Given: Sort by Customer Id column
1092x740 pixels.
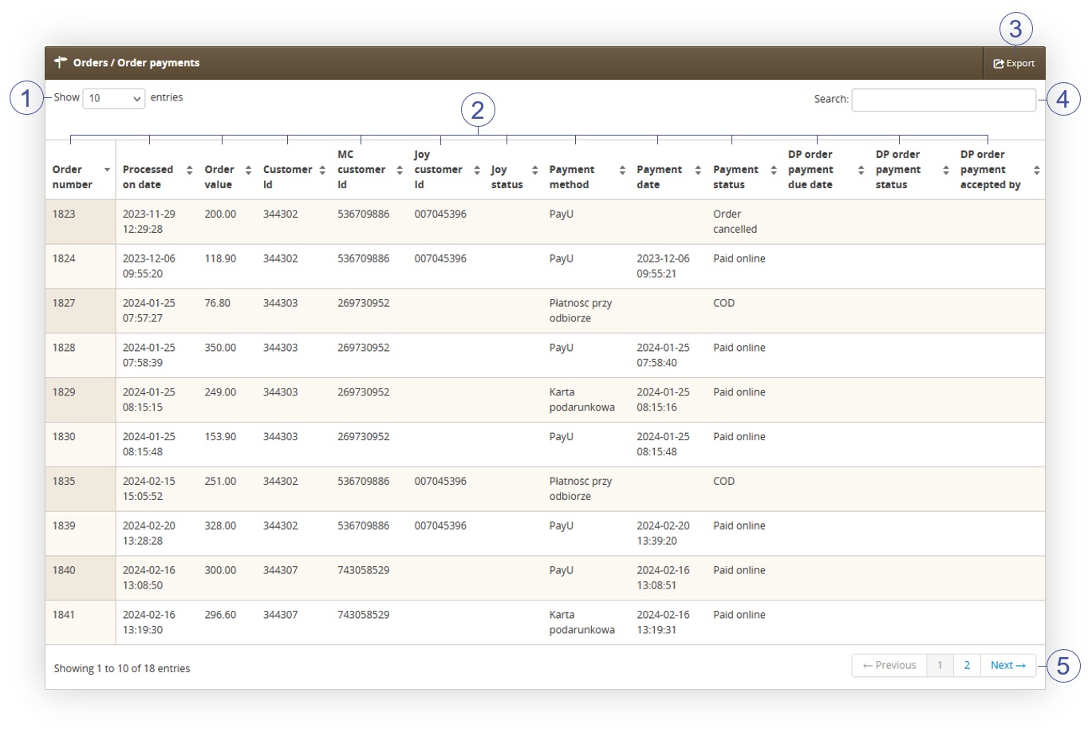Looking at the screenshot, I should click(294, 170).
